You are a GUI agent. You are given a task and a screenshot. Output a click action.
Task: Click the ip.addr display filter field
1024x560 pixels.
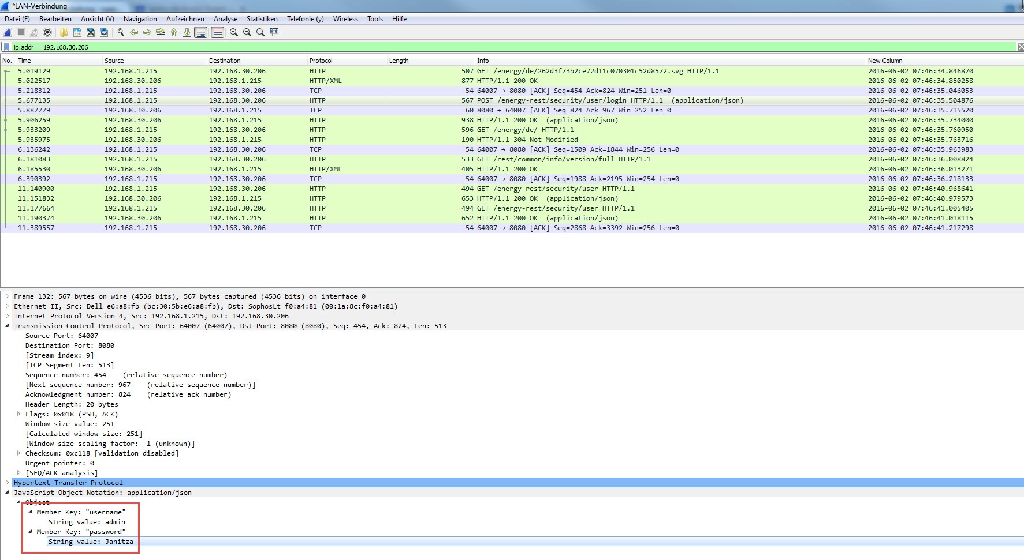(462, 47)
